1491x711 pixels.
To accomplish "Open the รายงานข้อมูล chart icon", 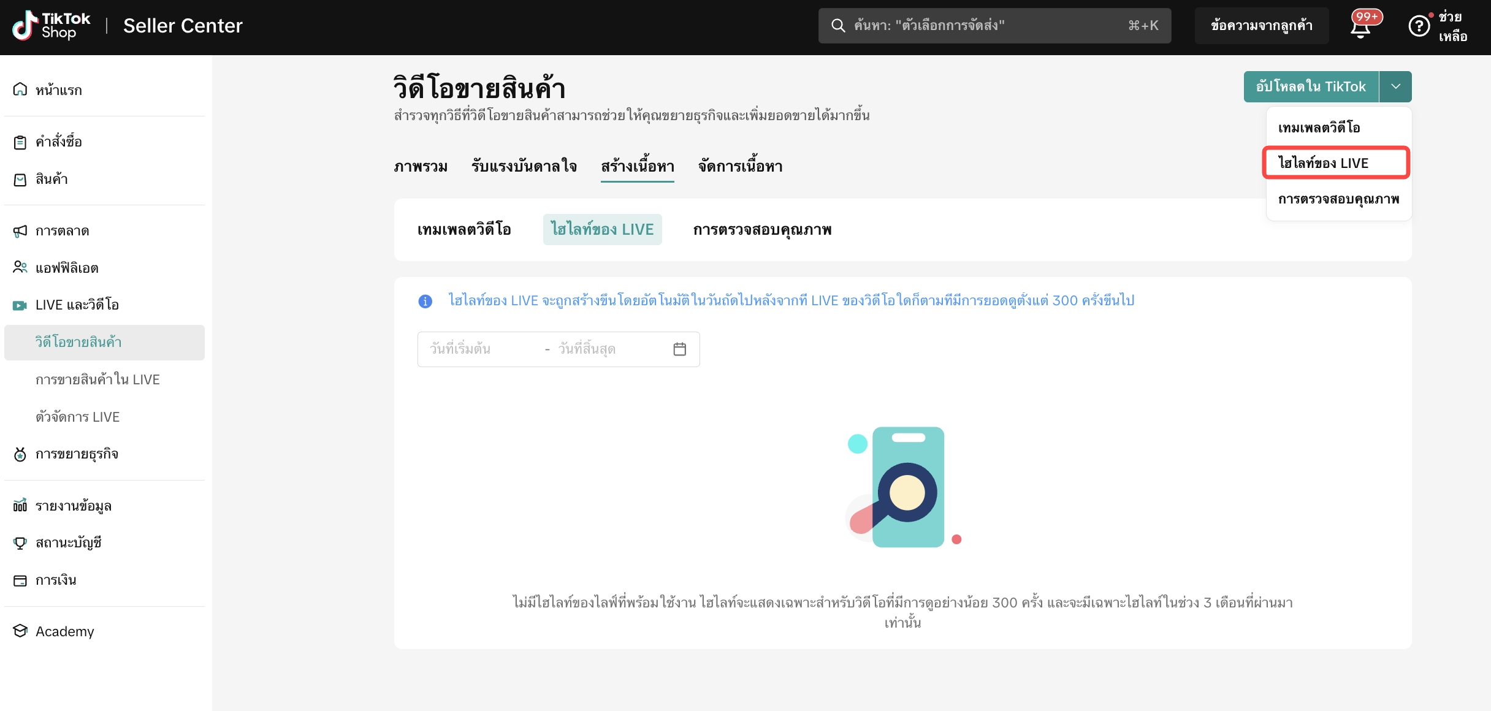I will click(20, 506).
